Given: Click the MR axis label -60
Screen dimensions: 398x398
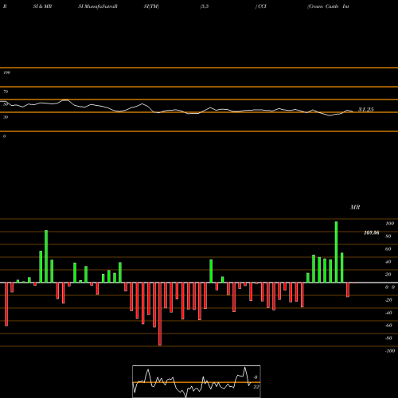Looking at the screenshot, I should 388,326.
